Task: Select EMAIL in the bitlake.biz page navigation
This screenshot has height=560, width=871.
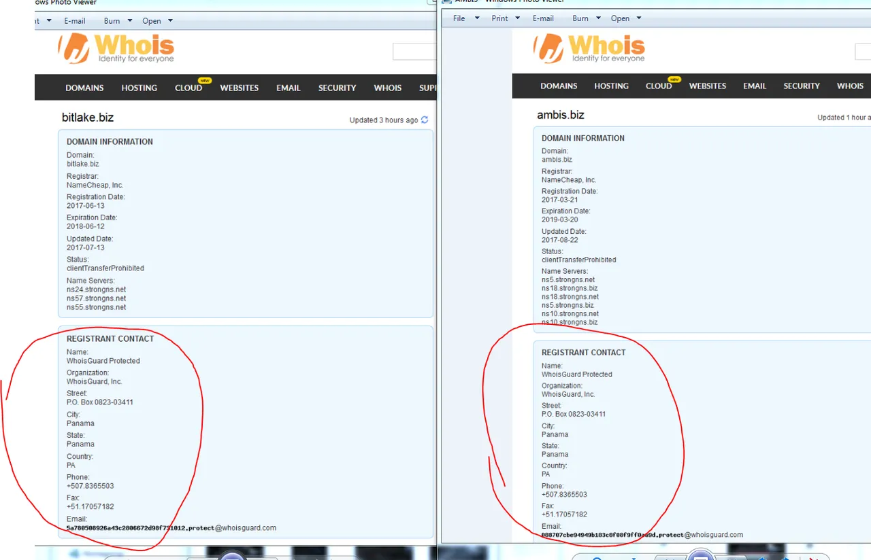Action: pos(288,88)
